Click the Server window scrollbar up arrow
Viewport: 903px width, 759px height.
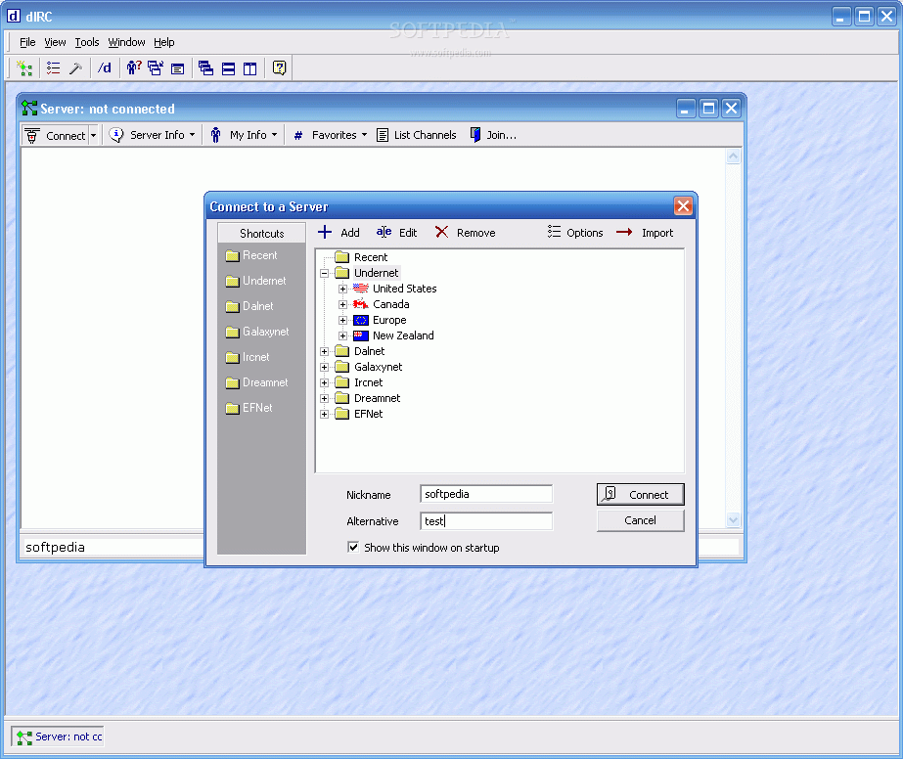point(733,156)
